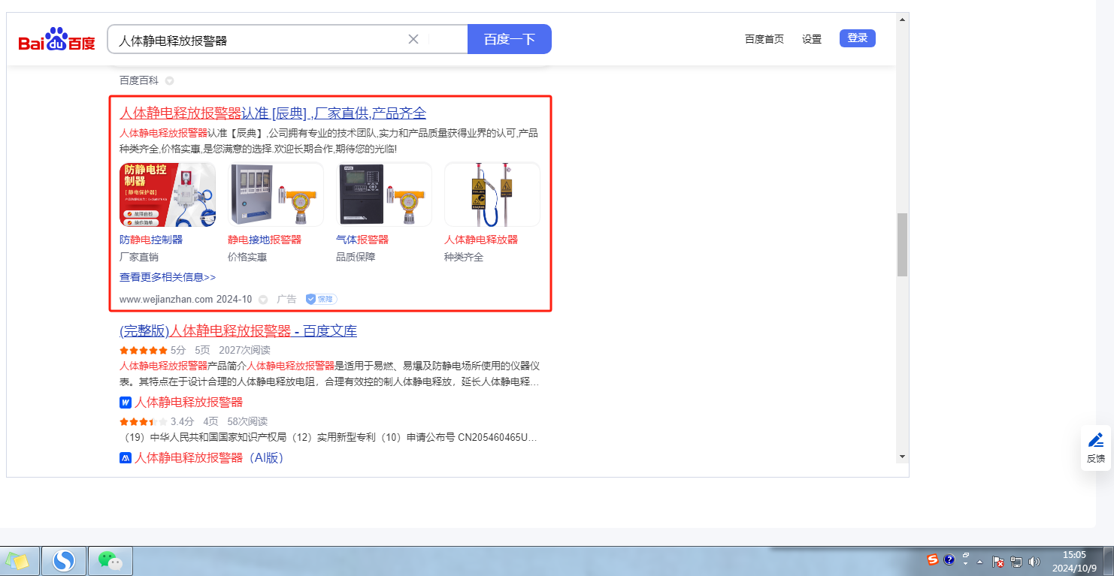Click the 静电接地报警器 product image

(x=276, y=195)
